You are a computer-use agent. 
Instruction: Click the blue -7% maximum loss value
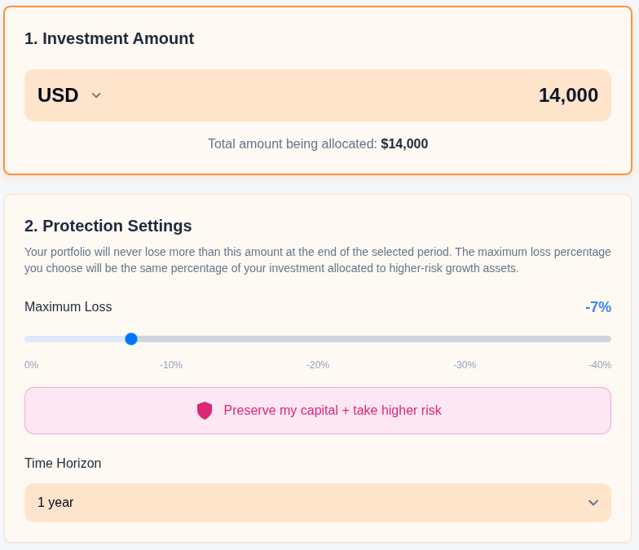click(x=598, y=307)
